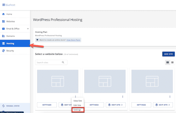
Task: Open the third site's three-dot menu
Action: 170,97
